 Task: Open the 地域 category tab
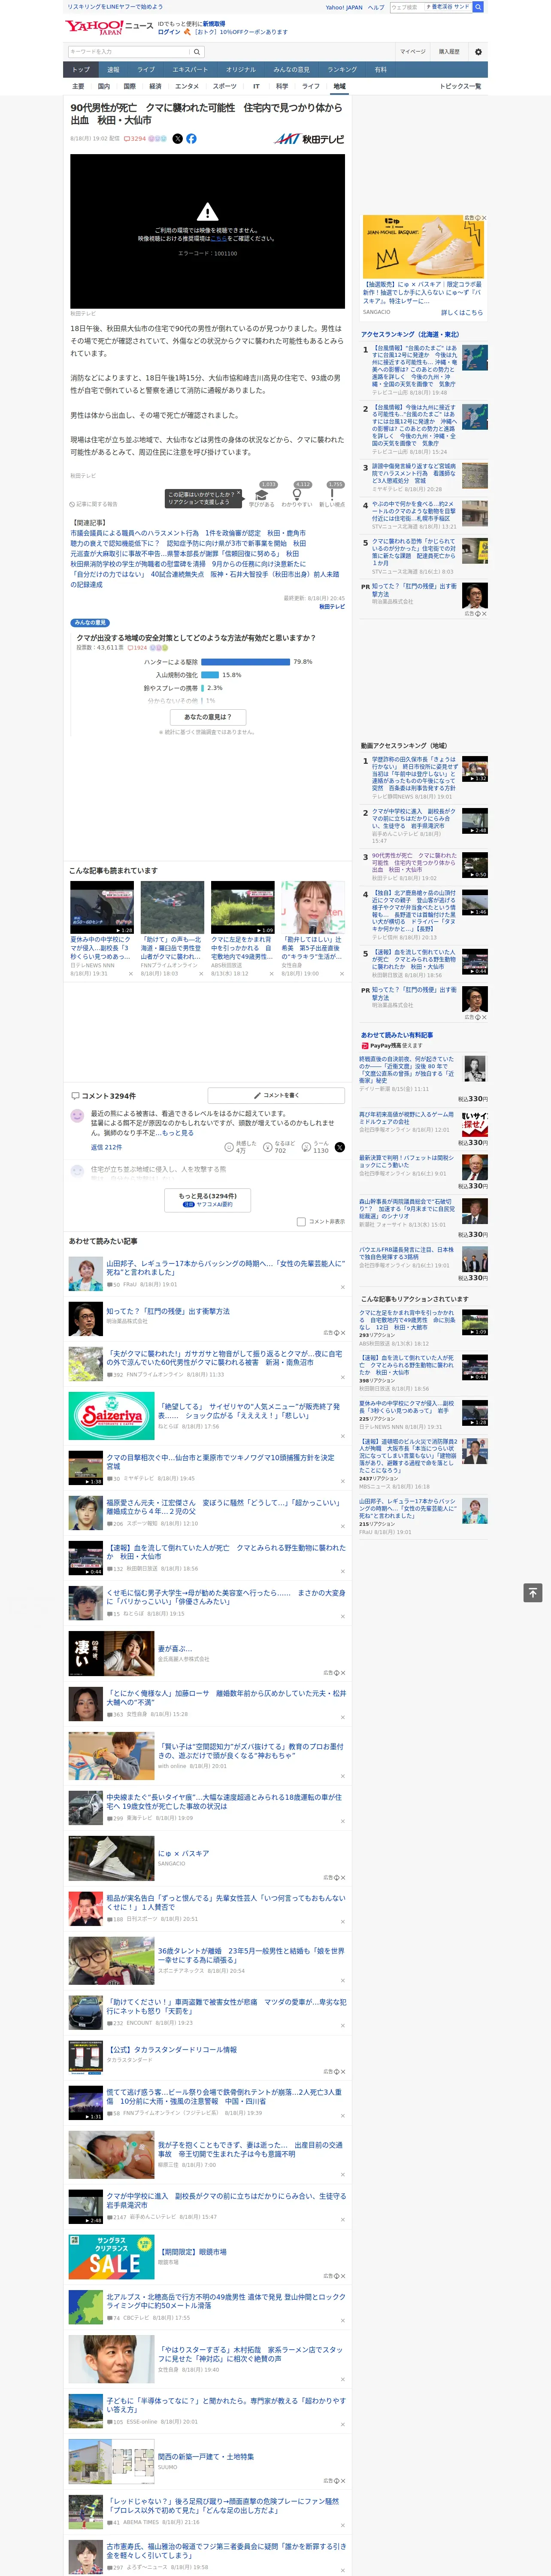point(339,86)
